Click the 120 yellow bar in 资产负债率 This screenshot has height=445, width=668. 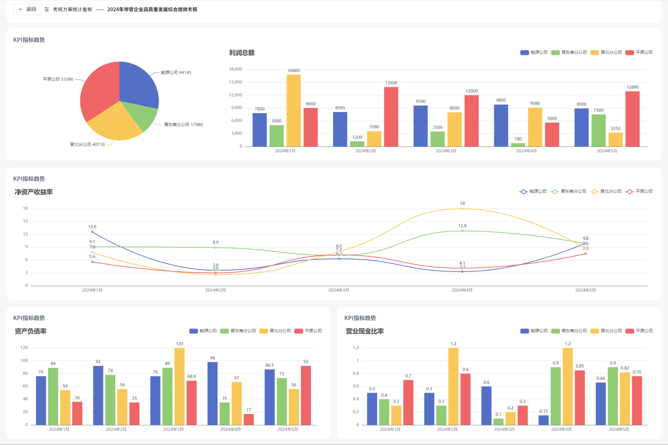click(180, 387)
